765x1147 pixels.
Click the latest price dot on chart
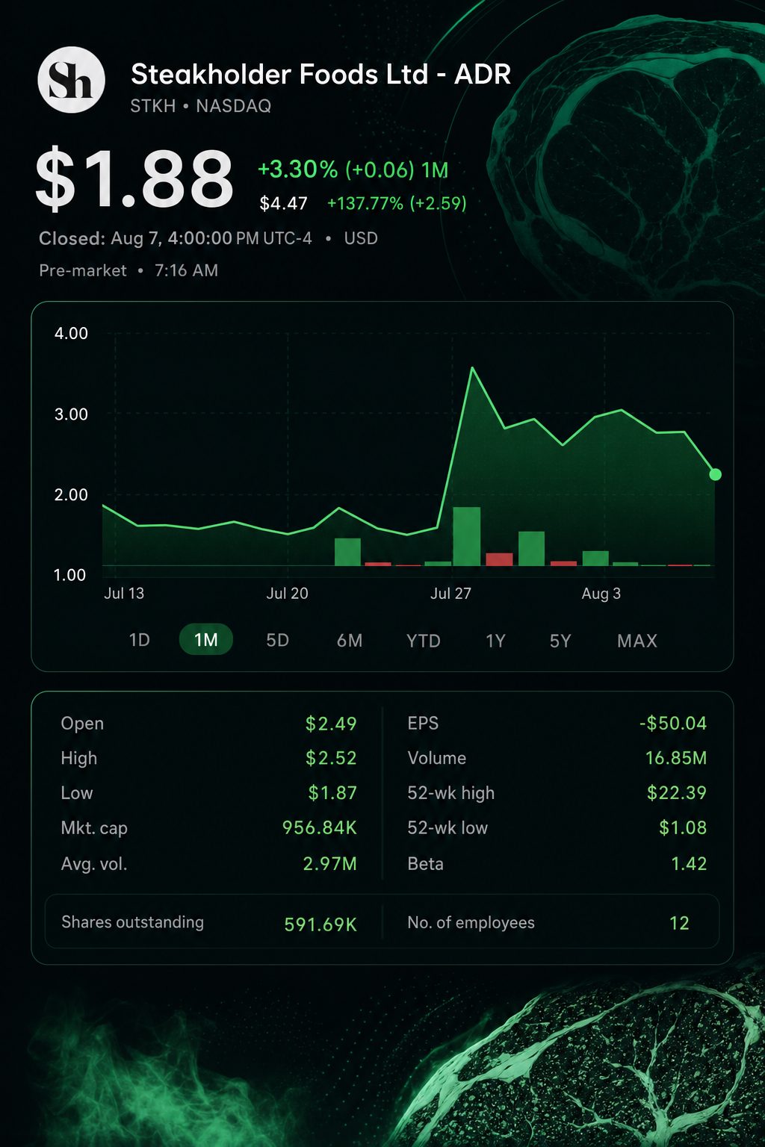click(715, 474)
